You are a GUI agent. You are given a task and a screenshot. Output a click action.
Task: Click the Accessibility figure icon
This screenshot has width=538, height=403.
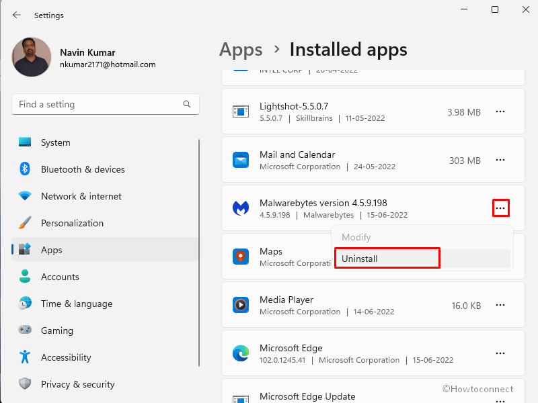pos(25,357)
